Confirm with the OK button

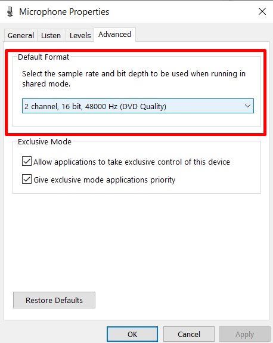(x=132, y=334)
